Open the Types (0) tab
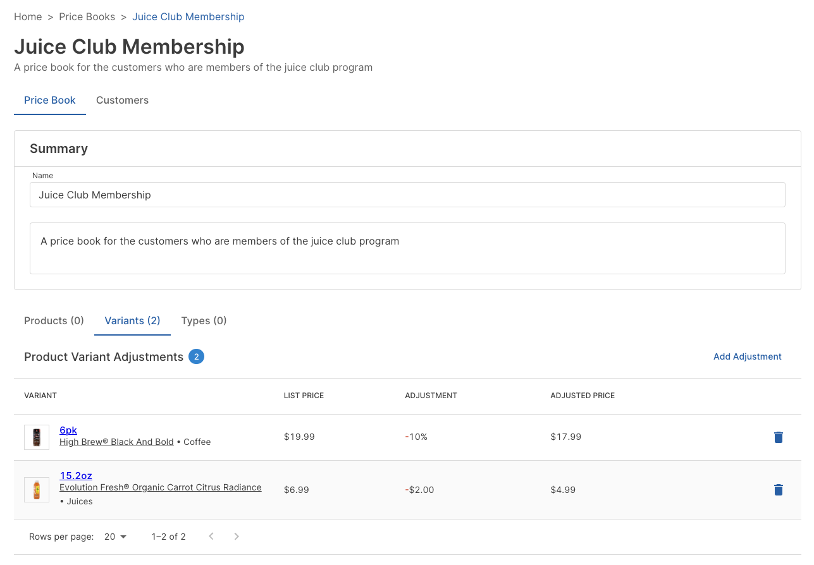This screenshot has width=814, height=565. [204, 321]
